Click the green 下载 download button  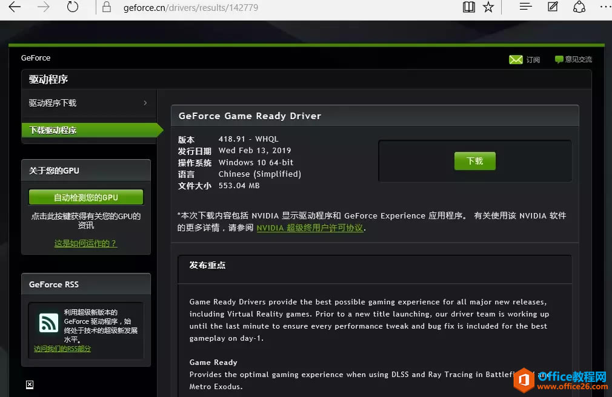click(x=474, y=160)
